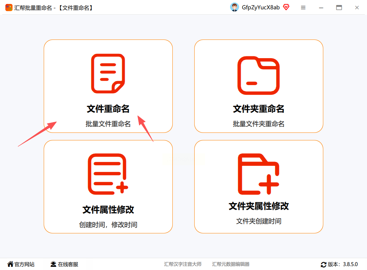Open the 文件重命名 document icon
The width and height of the screenshot is (367, 270).
(x=108, y=73)
